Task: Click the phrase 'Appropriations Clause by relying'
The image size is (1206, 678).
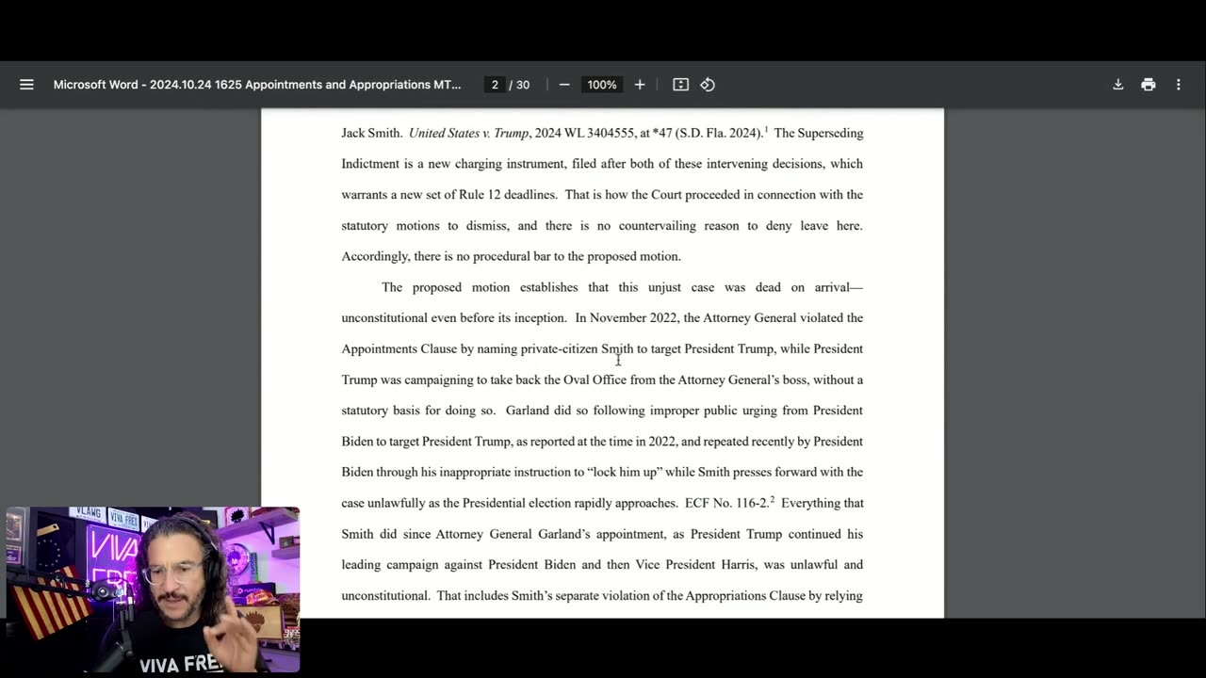Action: 774,595
